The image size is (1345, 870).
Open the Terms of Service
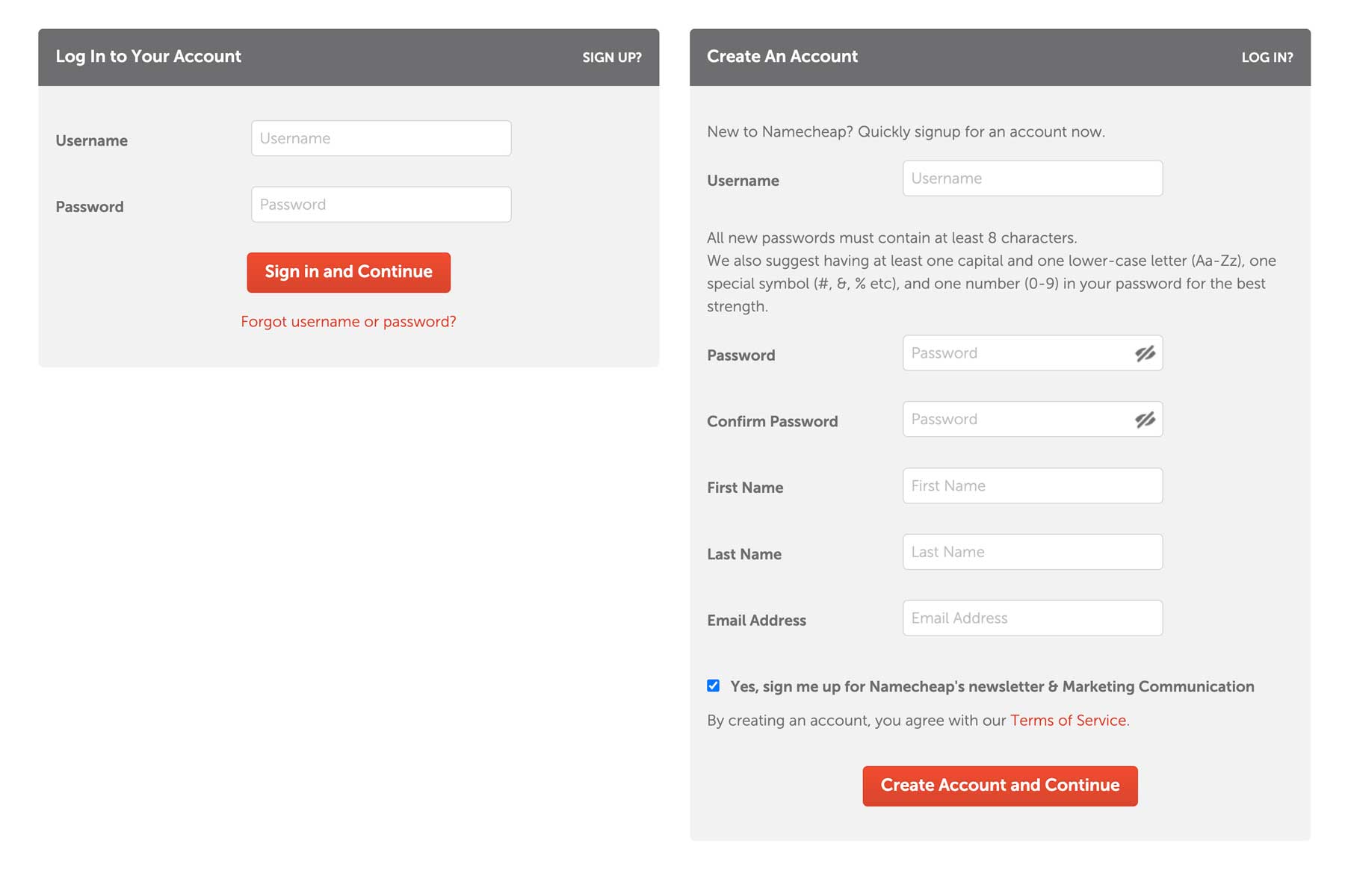coord(1068,720)
